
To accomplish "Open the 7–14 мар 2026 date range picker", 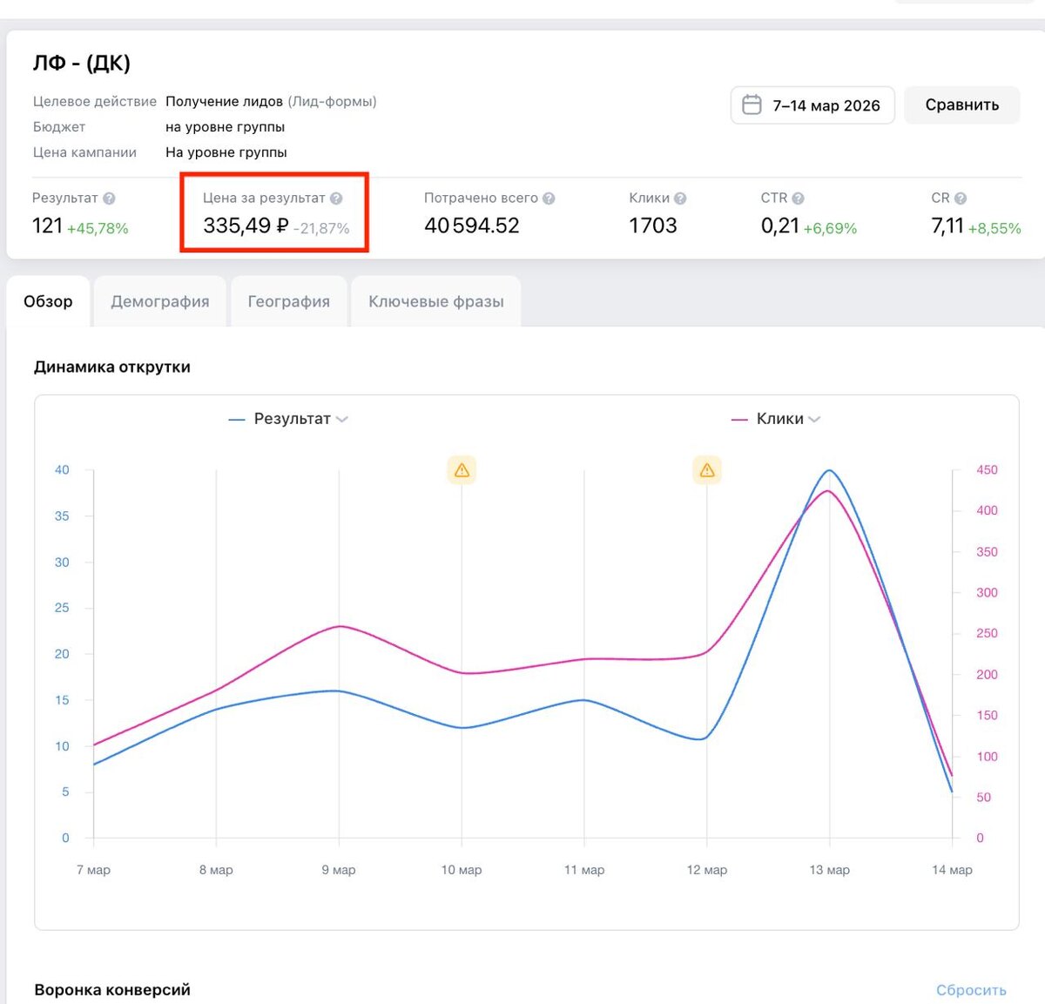I will tap(812, 105).
